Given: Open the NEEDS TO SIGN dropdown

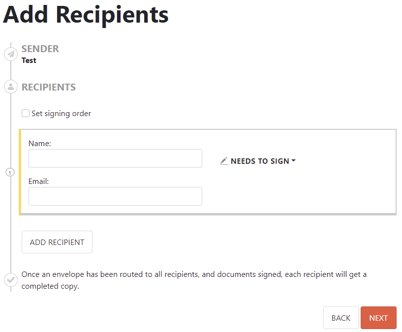Looking at the screenshot, I should 259,161.
